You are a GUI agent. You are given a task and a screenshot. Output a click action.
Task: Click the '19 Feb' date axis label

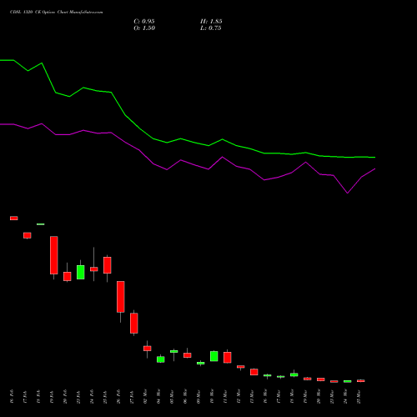coord(52,397)
